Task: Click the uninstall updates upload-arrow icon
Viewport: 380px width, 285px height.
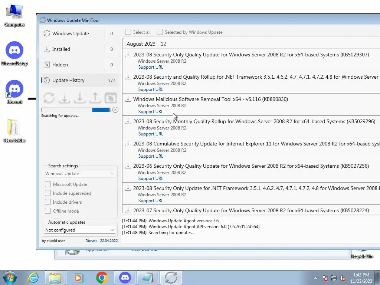Action: click(95, 98)
